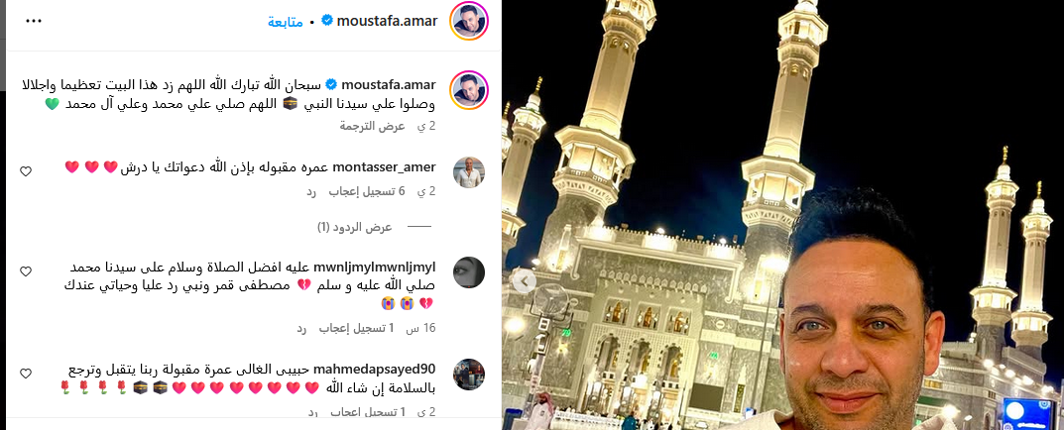
Task: Like montasser_amer's comment with heart icon
Action: click(x=26, y=171)
